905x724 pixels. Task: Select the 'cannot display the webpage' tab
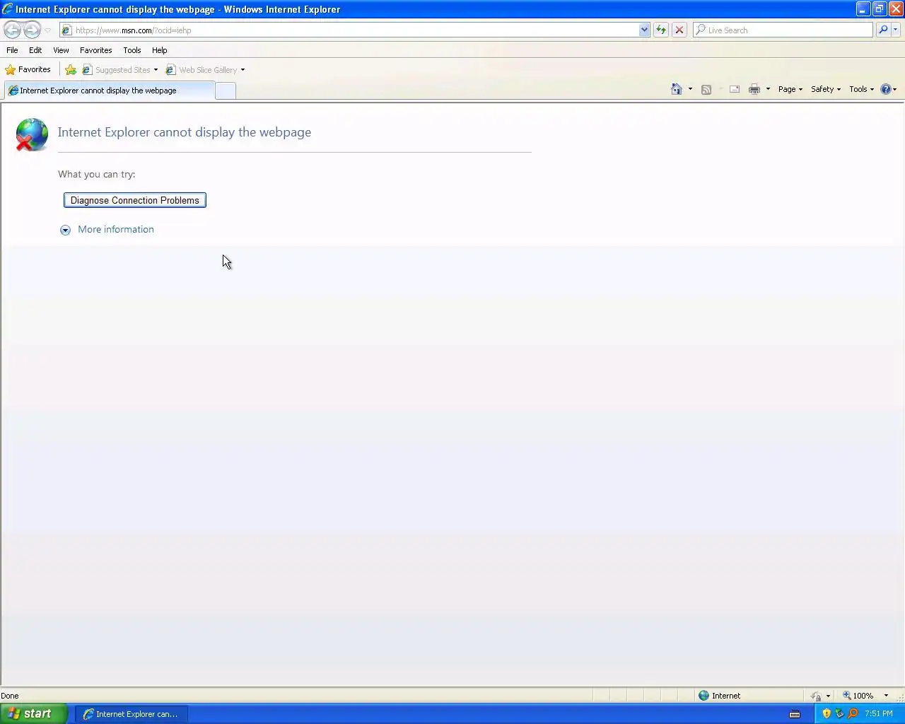(109, 90)
